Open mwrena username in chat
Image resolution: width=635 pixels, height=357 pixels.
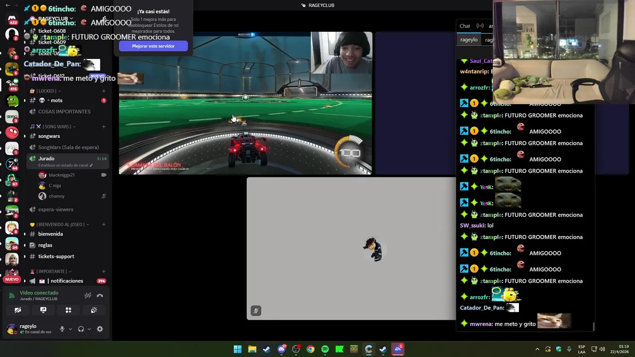[x=481, y=324]
